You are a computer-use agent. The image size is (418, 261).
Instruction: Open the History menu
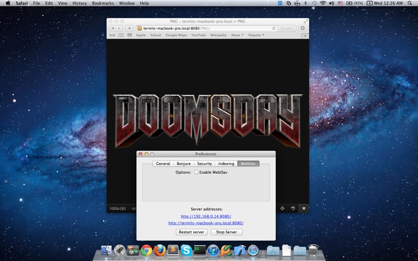click(x=79, y=3)
